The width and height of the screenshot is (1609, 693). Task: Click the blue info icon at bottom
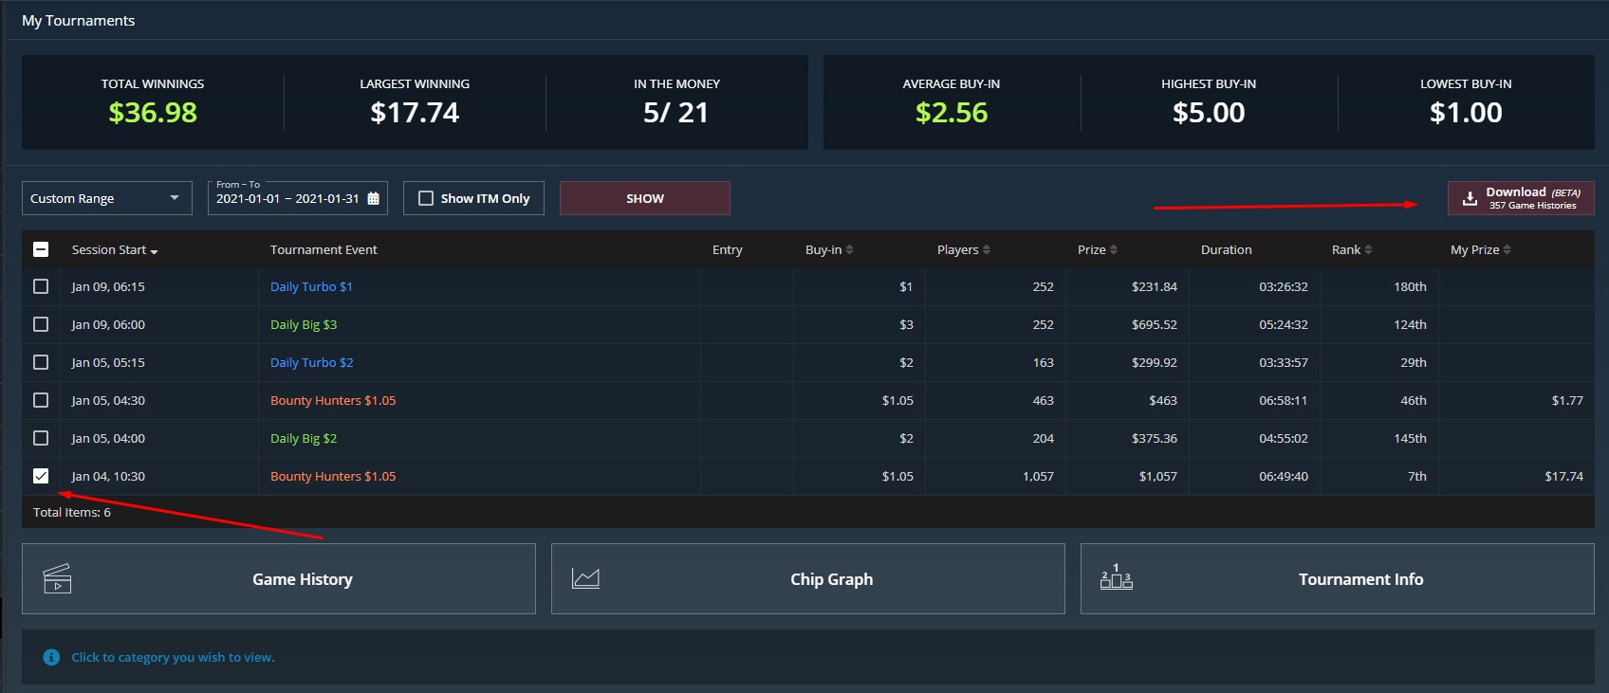pyautogui.click(x=52, y=657)
